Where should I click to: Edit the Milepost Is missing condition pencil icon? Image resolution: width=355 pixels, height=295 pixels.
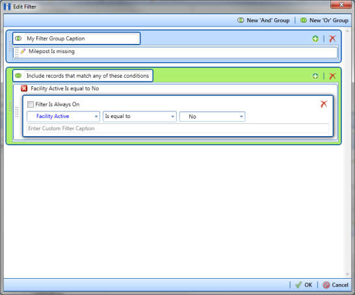[23, 51]
